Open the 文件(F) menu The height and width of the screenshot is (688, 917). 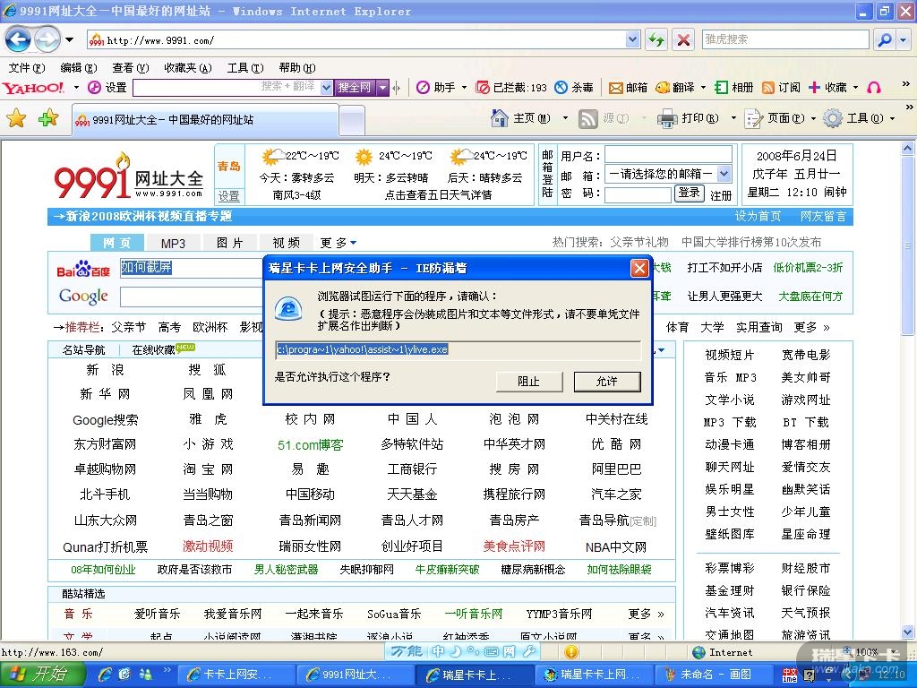27,68
